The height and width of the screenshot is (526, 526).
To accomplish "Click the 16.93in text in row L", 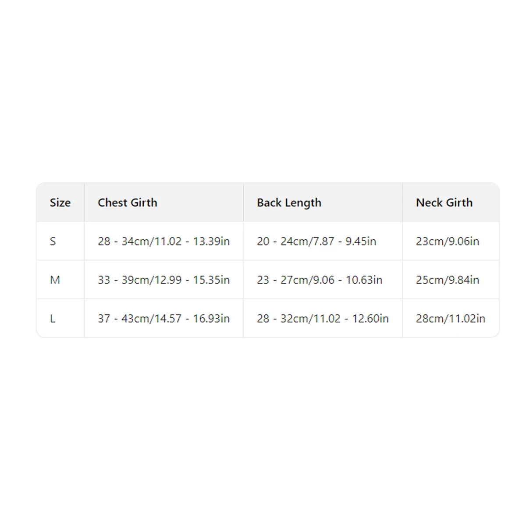I will coord(211,318).
